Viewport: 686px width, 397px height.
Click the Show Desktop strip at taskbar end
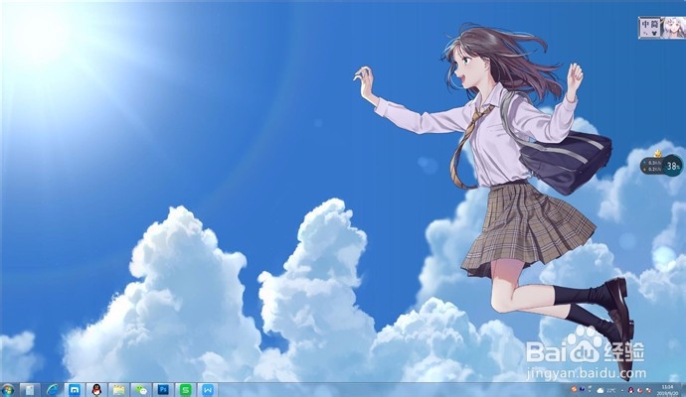point(683,390)
